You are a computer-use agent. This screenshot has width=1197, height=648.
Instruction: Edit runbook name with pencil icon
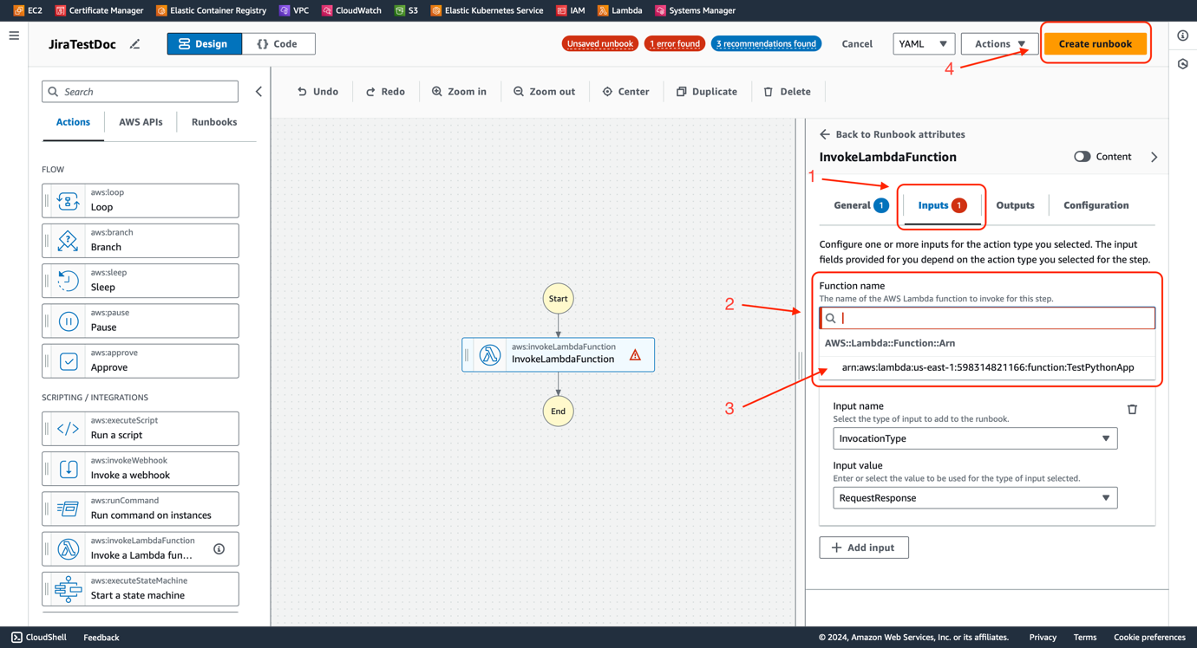(x=134, y=44)
